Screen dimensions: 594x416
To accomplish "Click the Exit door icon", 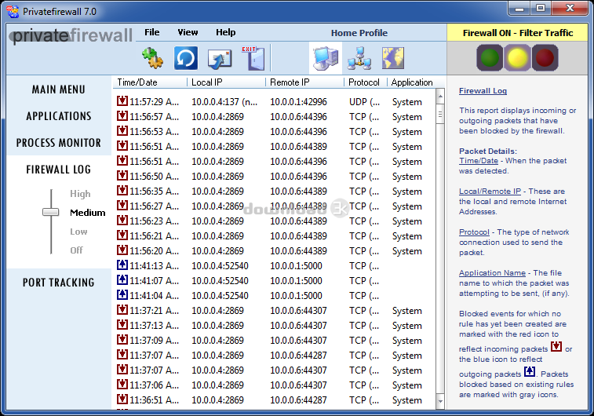I will tap(253, 57).
